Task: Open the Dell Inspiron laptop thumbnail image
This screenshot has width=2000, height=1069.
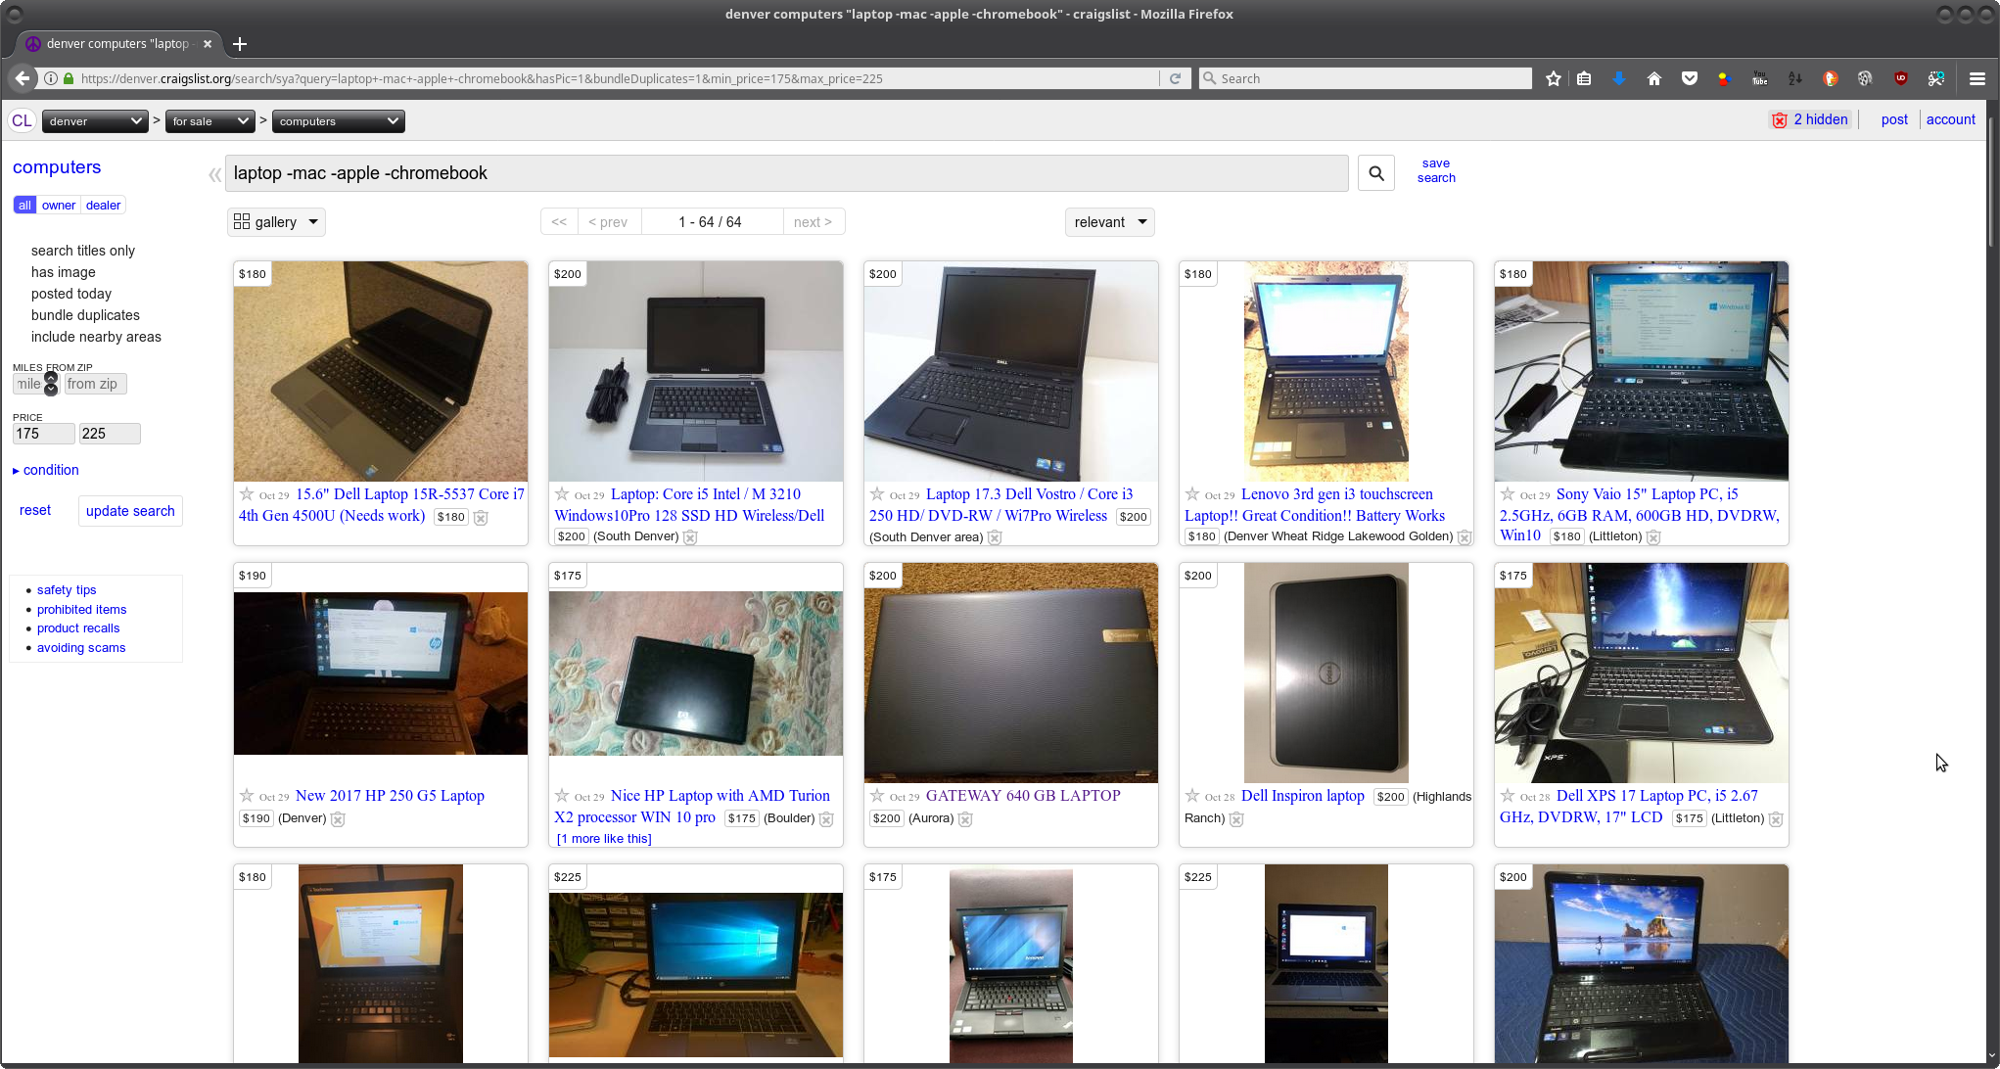Action: (x=1326, y=673)
